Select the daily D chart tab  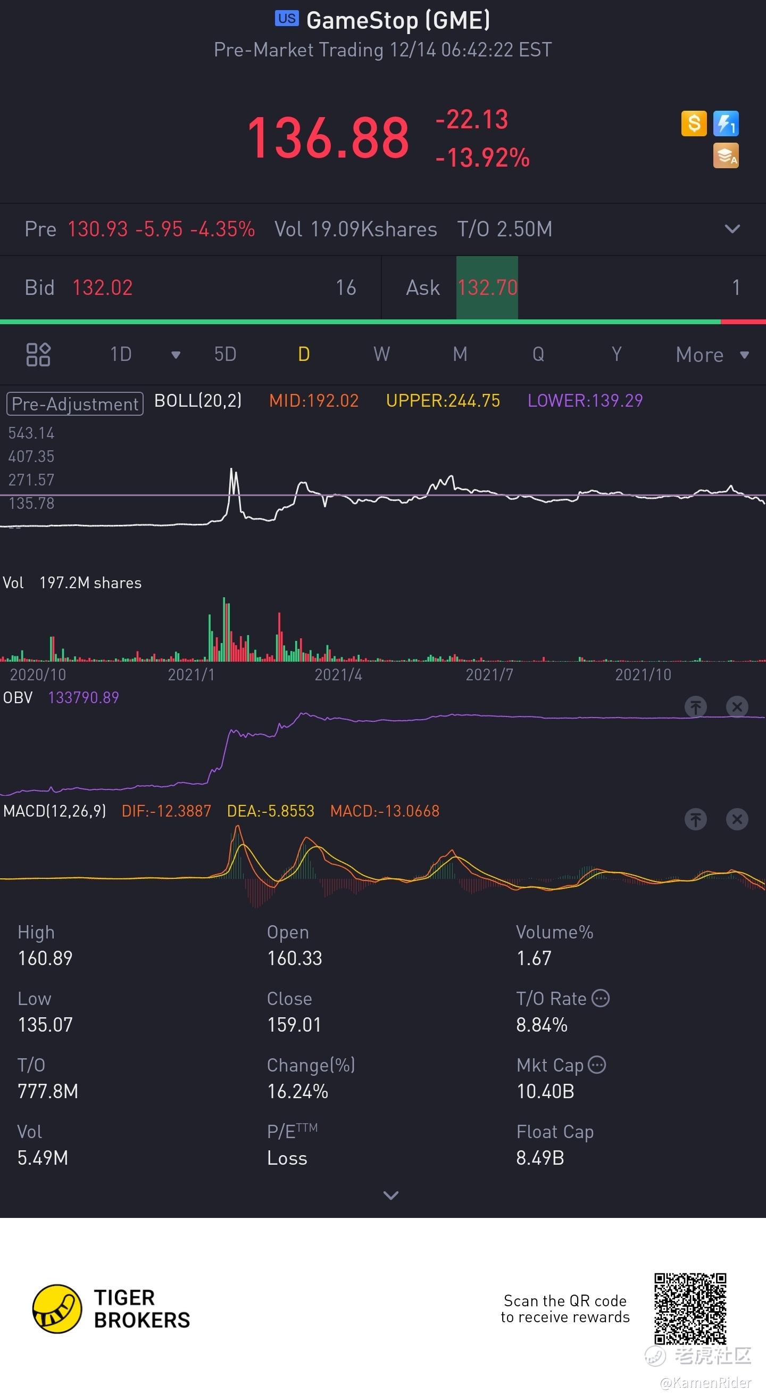[x=304, y=355]
